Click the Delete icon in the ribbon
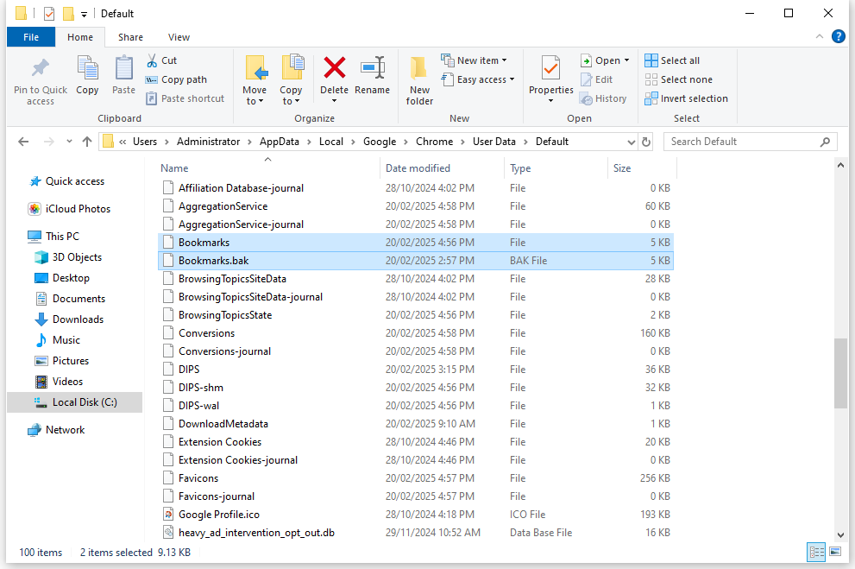Image resolution: width=855 pixels, height=569 pixels. click(334, 69)
